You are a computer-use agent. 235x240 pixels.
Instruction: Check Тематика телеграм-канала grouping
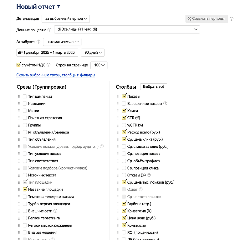pyautogui.click(x=25, y=196)
